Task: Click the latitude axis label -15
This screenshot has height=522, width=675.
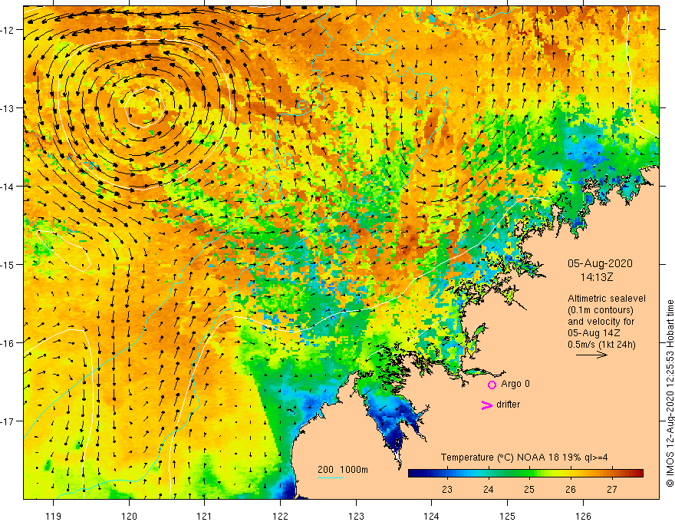Action: [8, 264]
